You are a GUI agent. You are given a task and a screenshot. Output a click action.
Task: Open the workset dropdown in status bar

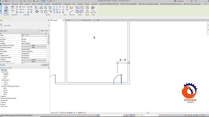point(111,115)
